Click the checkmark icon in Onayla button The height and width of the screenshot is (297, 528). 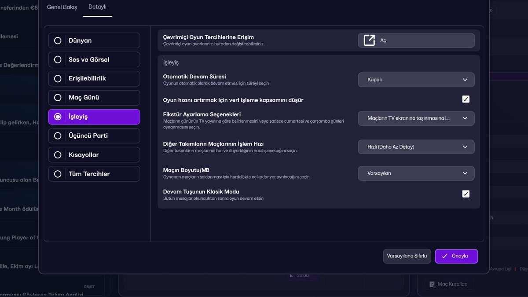coord(445,256)
